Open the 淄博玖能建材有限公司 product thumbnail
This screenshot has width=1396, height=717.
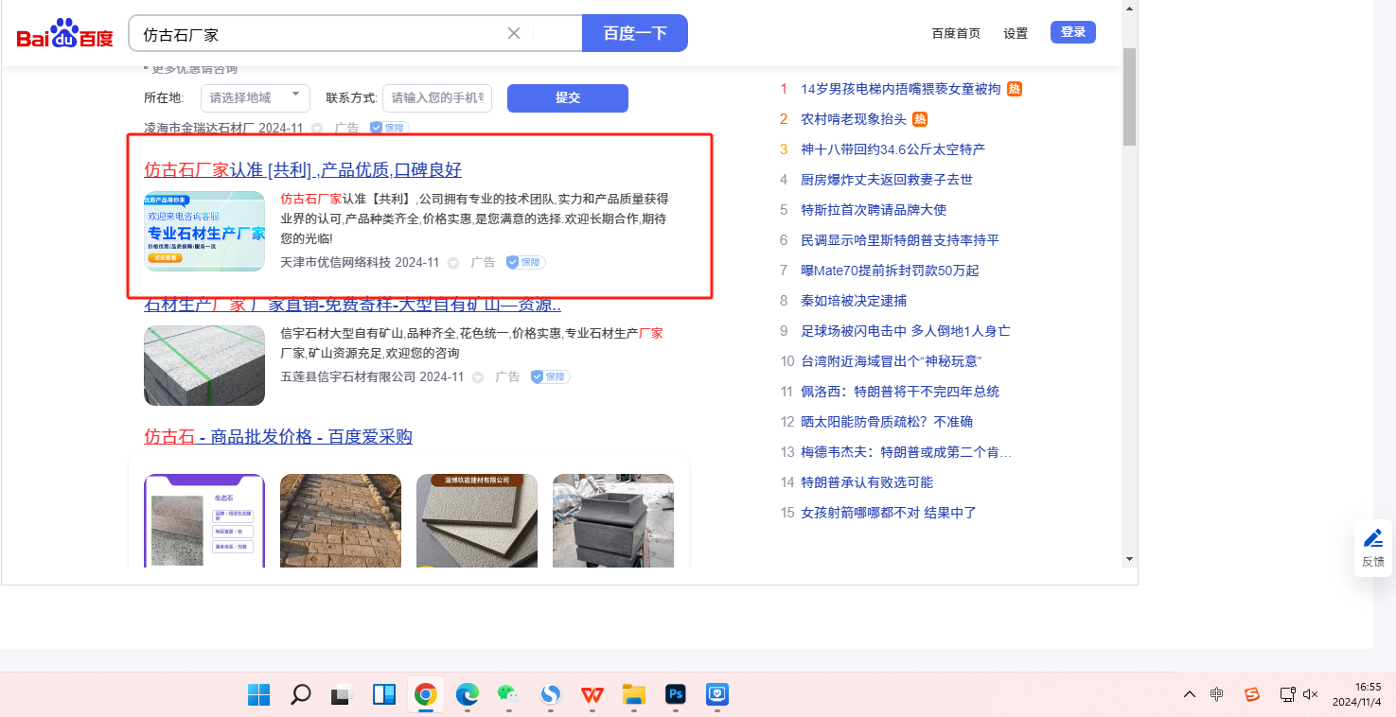tap(477, 520)
